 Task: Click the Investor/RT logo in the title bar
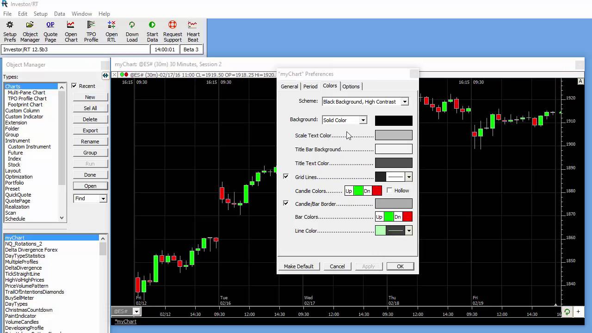[5, 4]
